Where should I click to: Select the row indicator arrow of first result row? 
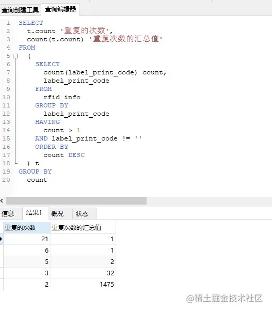point(2,239)
